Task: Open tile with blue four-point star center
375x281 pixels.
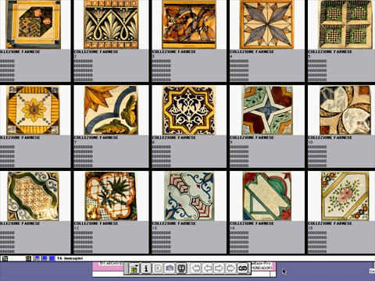Action: (267, 110)
